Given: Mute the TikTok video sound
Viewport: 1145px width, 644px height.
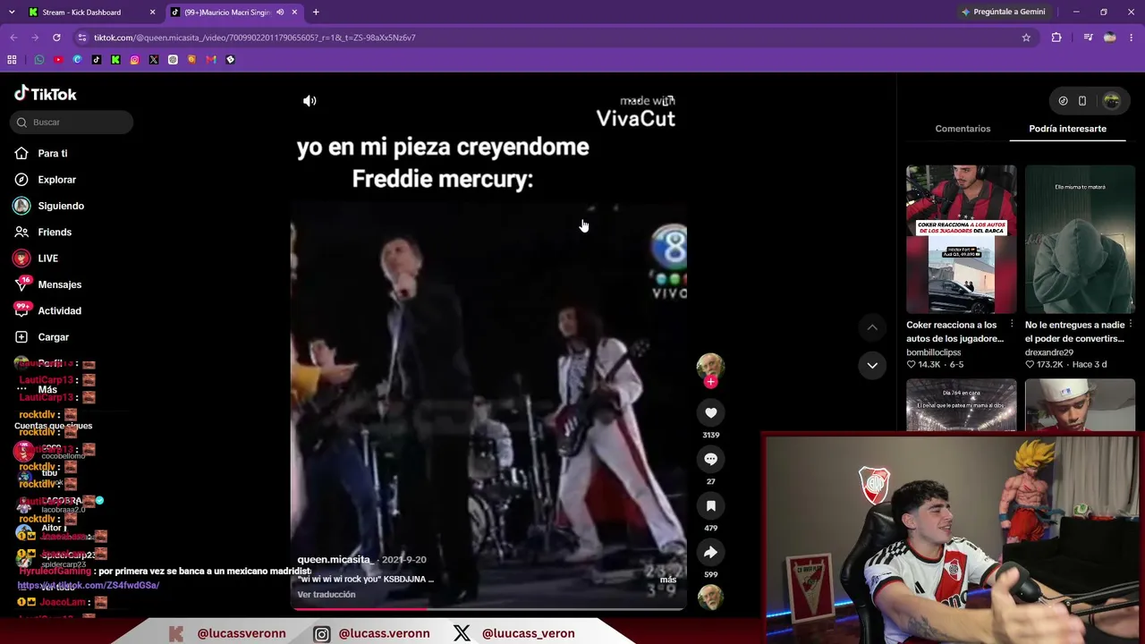Looking at the screenshot, I should 310,101.
